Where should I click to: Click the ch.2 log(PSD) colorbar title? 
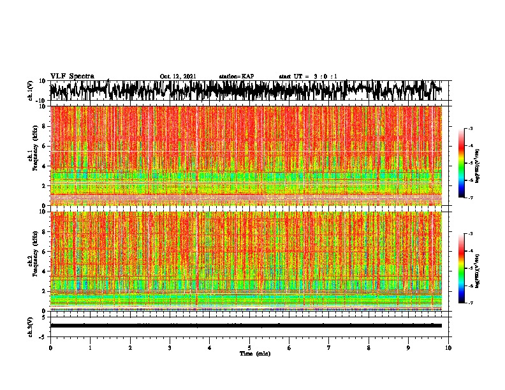click(477, 271)
